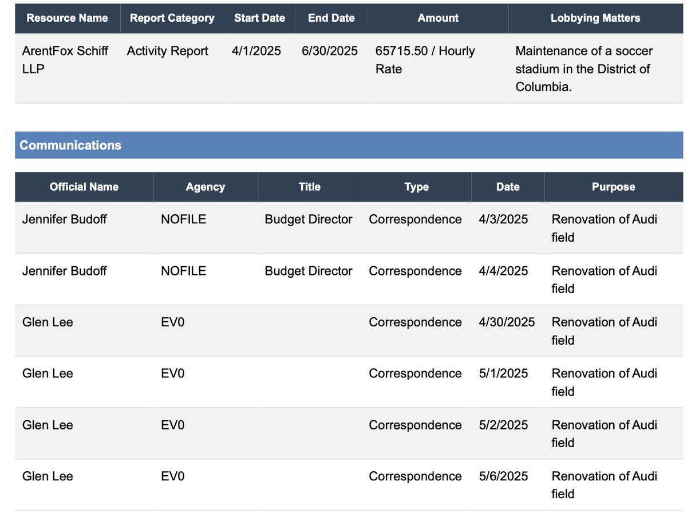The height and width of the screenshot is (513, 687).
Task: Click the Type column header
Action: (417, 187)
